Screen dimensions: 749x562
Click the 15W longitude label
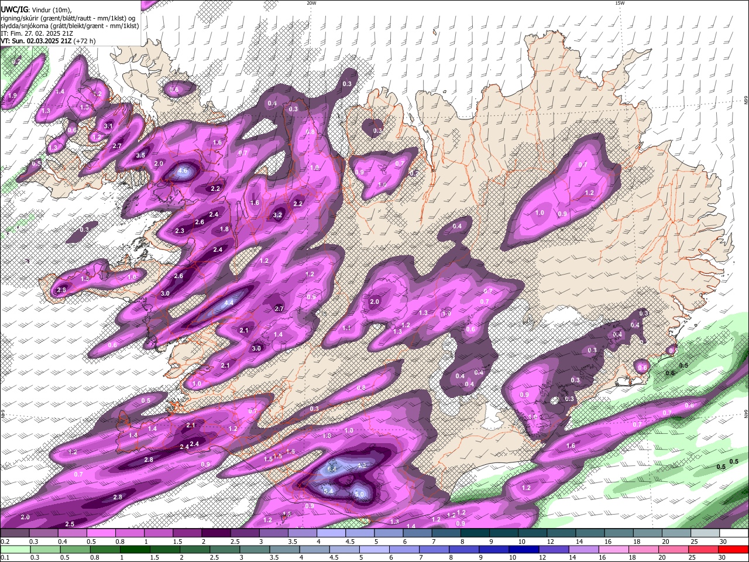pyautogui.click(x=620, y=3)
